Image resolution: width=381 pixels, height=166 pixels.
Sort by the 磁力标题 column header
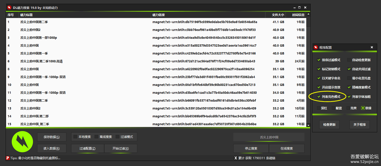click(x=85, y=15)
